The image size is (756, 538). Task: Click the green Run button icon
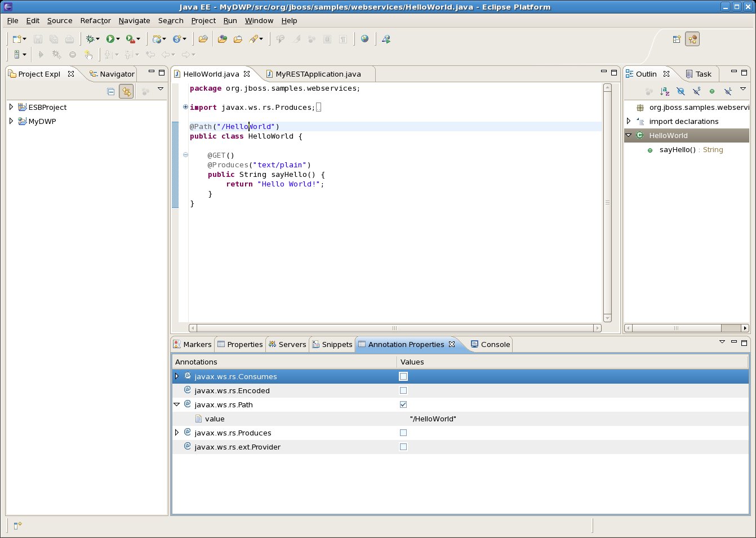click(110, 39)
